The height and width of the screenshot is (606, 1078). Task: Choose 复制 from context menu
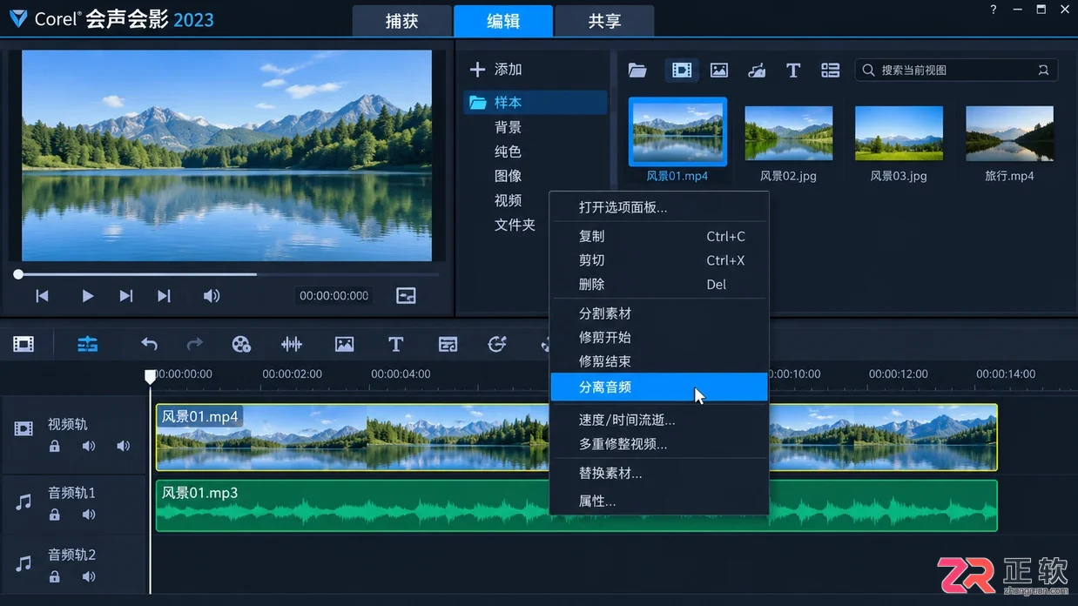[x=659, y=236]
